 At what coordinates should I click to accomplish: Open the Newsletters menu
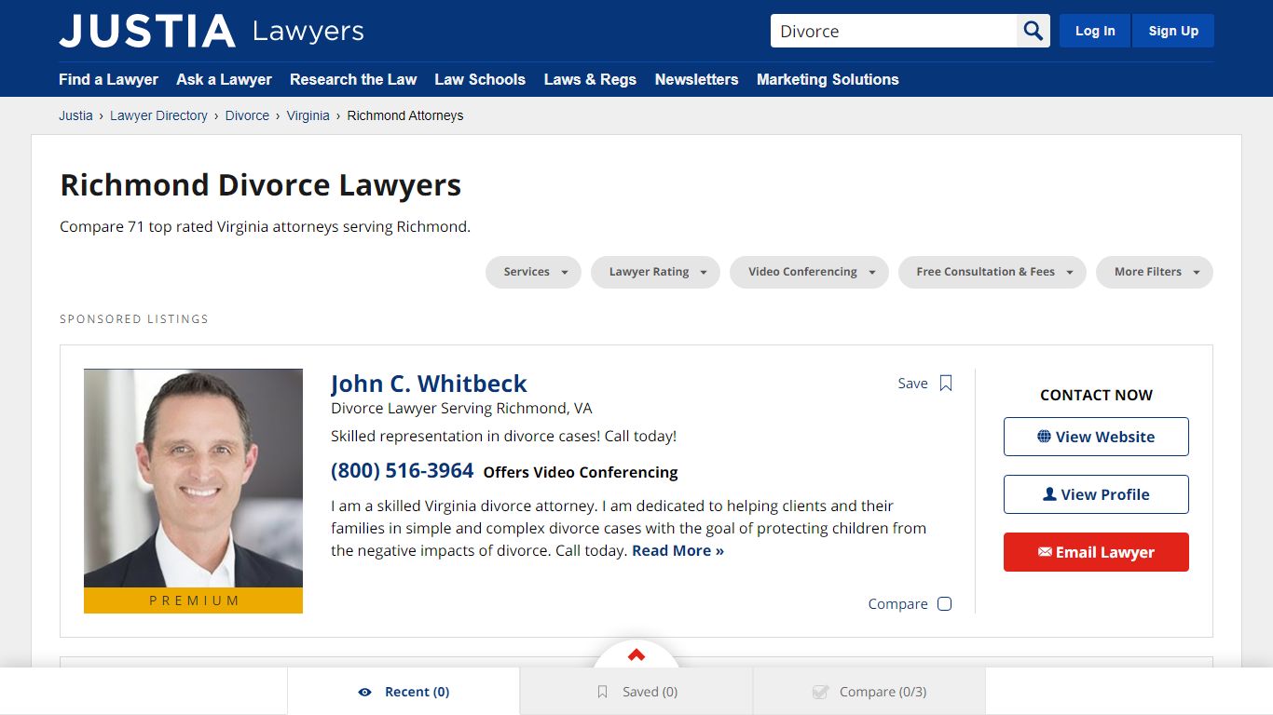696,79
